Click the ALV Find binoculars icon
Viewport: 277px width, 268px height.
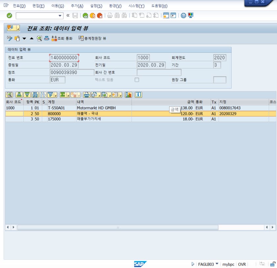(35, 95)
